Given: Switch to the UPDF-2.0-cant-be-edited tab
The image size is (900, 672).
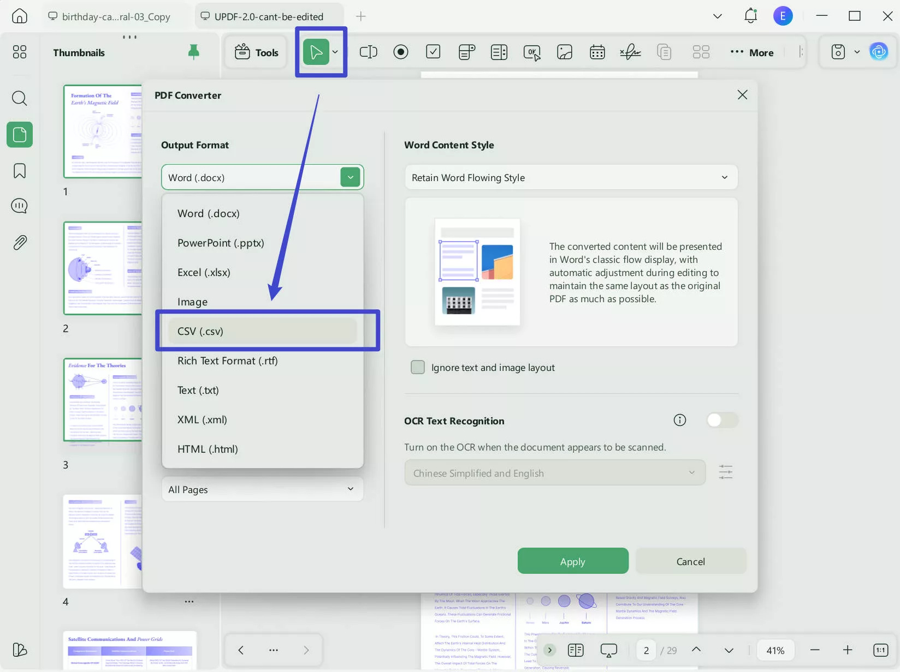Looking at the screenshot, I should pyautogui.click(x=267, y=16).
